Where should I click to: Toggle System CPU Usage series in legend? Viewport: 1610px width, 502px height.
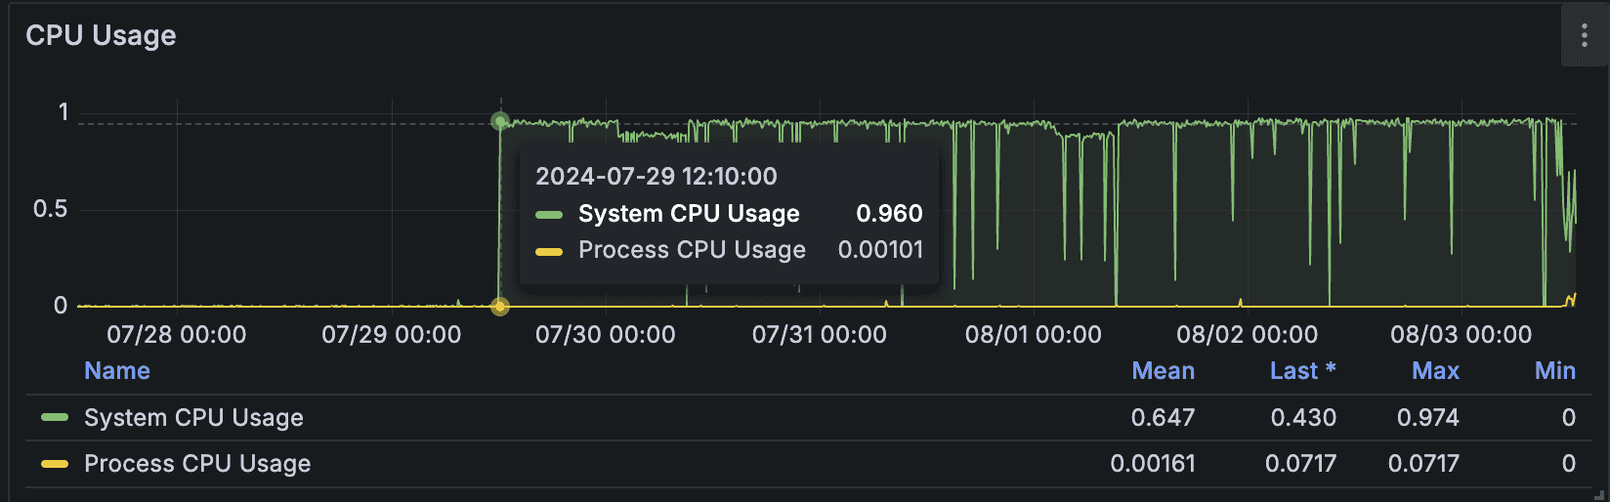click(x=193, y=418)
